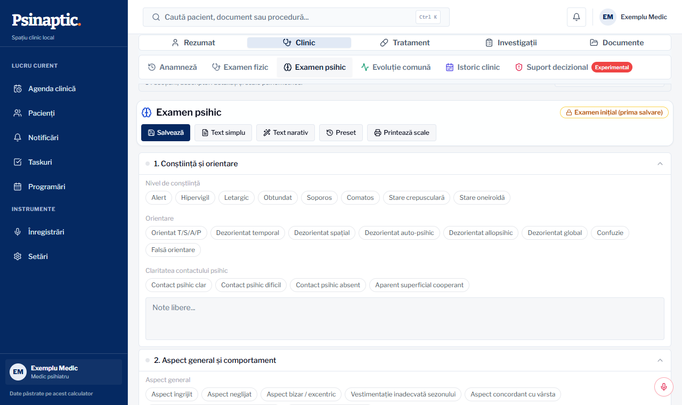Select the Stare crepusculară chip
Image resolution: width=682 pixels, height=405 pixels.
click(417, 198)
